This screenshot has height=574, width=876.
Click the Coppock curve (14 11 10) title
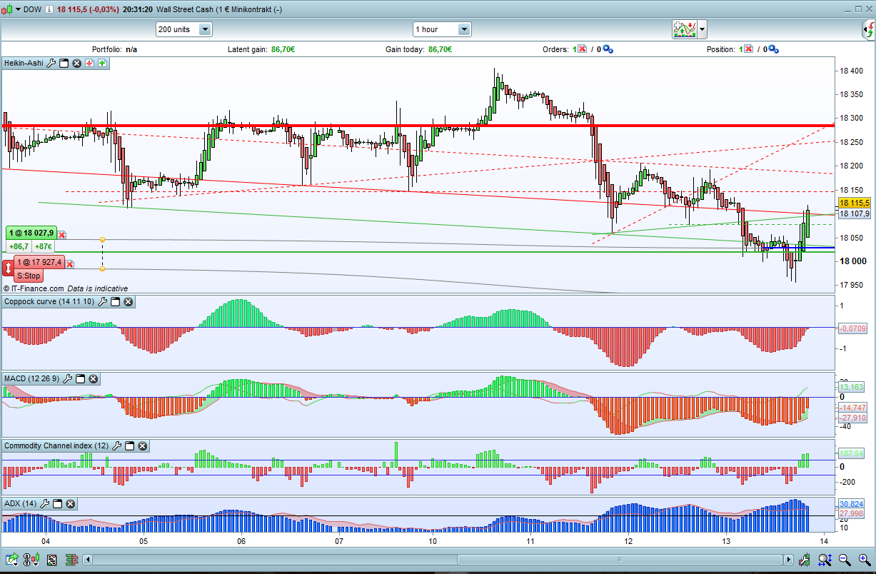pos(49,302)
